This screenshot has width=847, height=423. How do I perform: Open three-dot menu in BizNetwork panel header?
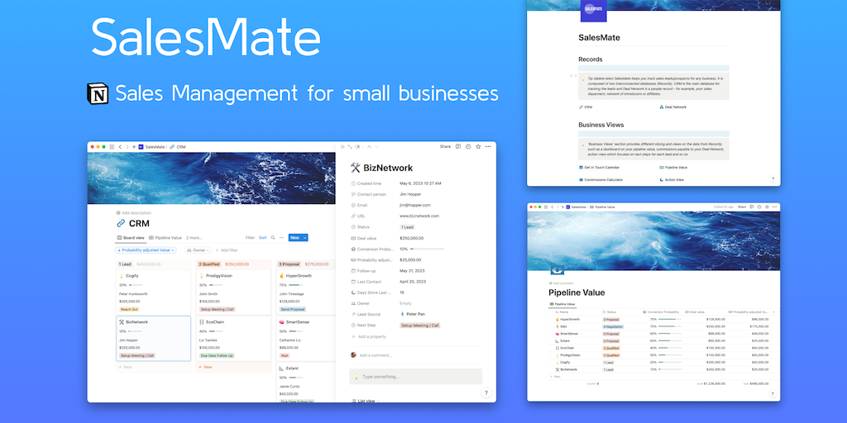(488, 146)
